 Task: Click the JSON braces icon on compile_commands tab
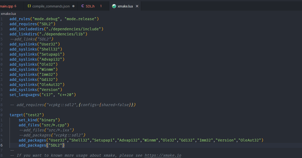(x=29, y=6)
